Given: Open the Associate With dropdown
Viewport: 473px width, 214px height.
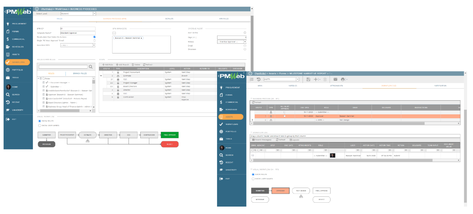Looking at the screenshot, I should (94, 45).
